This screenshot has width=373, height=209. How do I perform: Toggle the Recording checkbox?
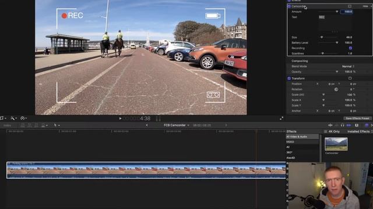pos(350,48)
